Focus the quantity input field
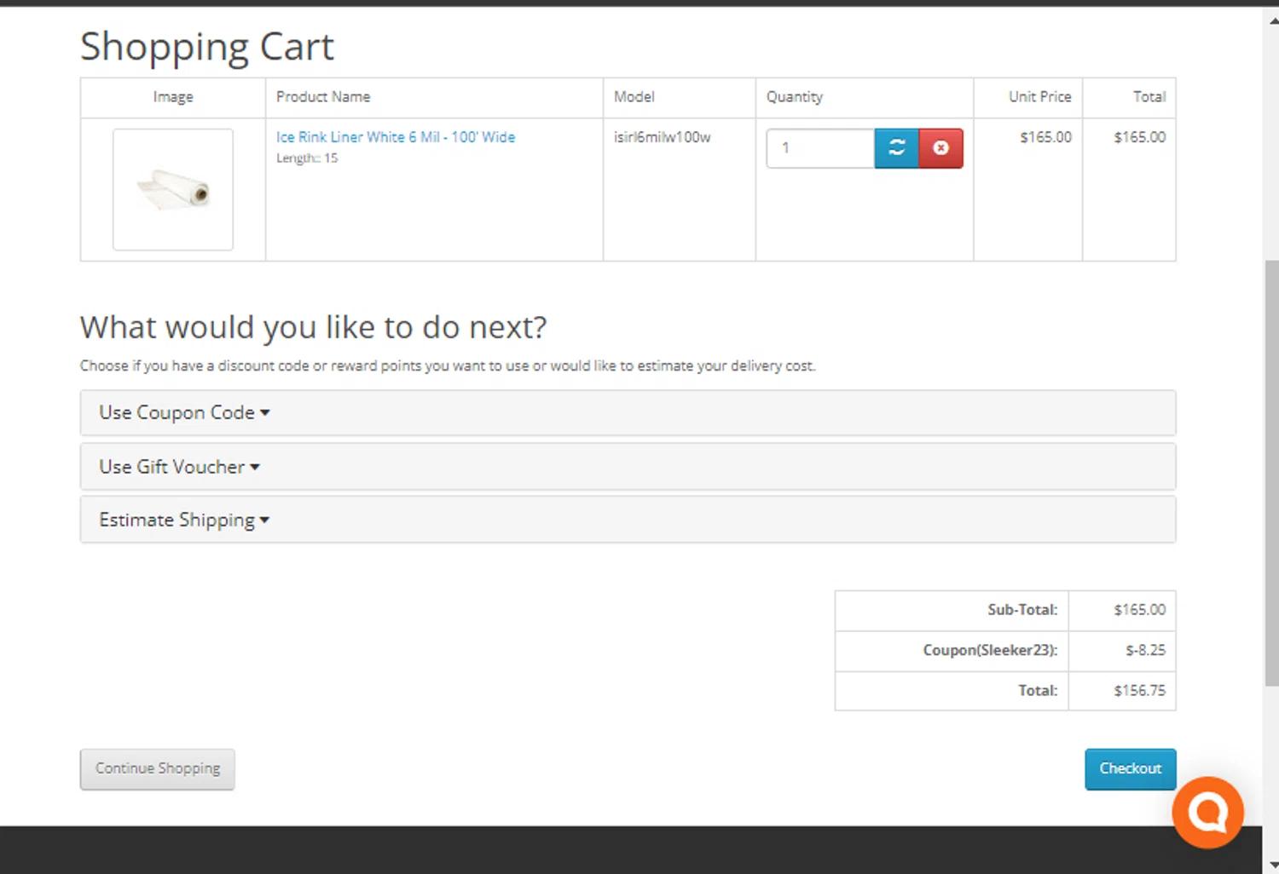Screen dimensions: 1279x874 (819, 148)
